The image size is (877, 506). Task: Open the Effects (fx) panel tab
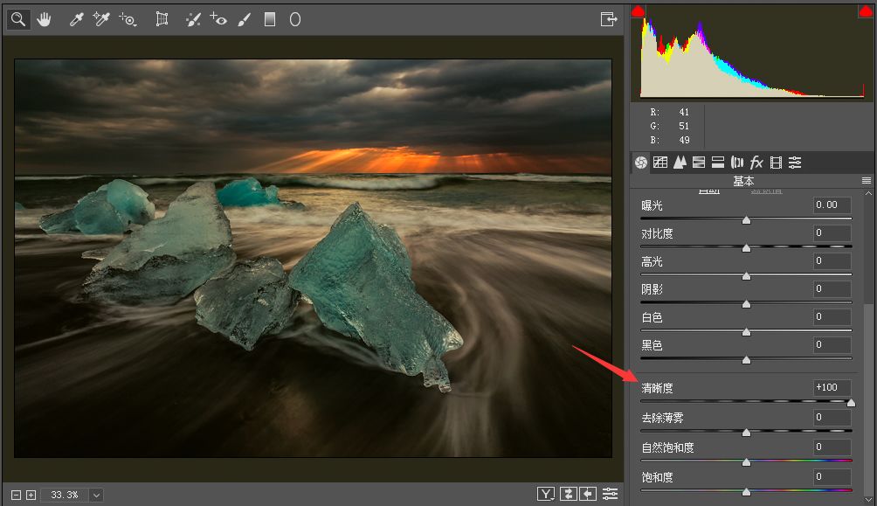[x=756, y=162]
